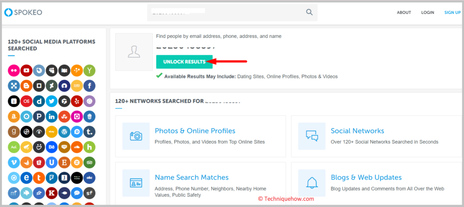Click 'Available Results May Include' text
The width and height of the screenshot is (464, 207).
point(200,76)
